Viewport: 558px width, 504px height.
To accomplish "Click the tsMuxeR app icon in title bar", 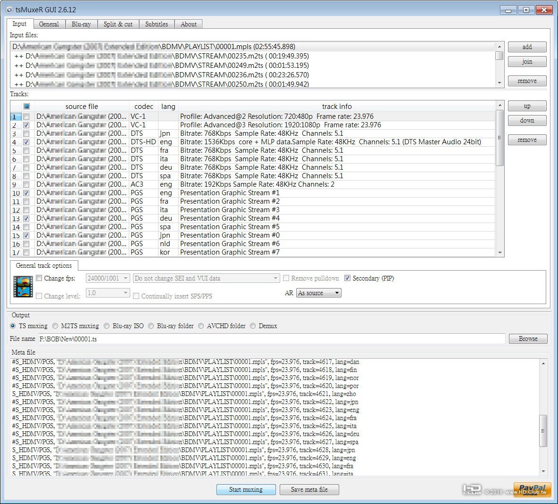I will 9,9.
